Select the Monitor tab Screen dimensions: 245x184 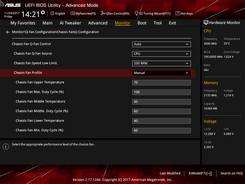coord(122,23)
